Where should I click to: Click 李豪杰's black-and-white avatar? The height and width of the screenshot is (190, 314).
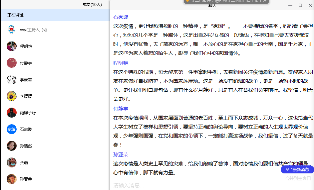pyautogui.click(x=12, y=79)
